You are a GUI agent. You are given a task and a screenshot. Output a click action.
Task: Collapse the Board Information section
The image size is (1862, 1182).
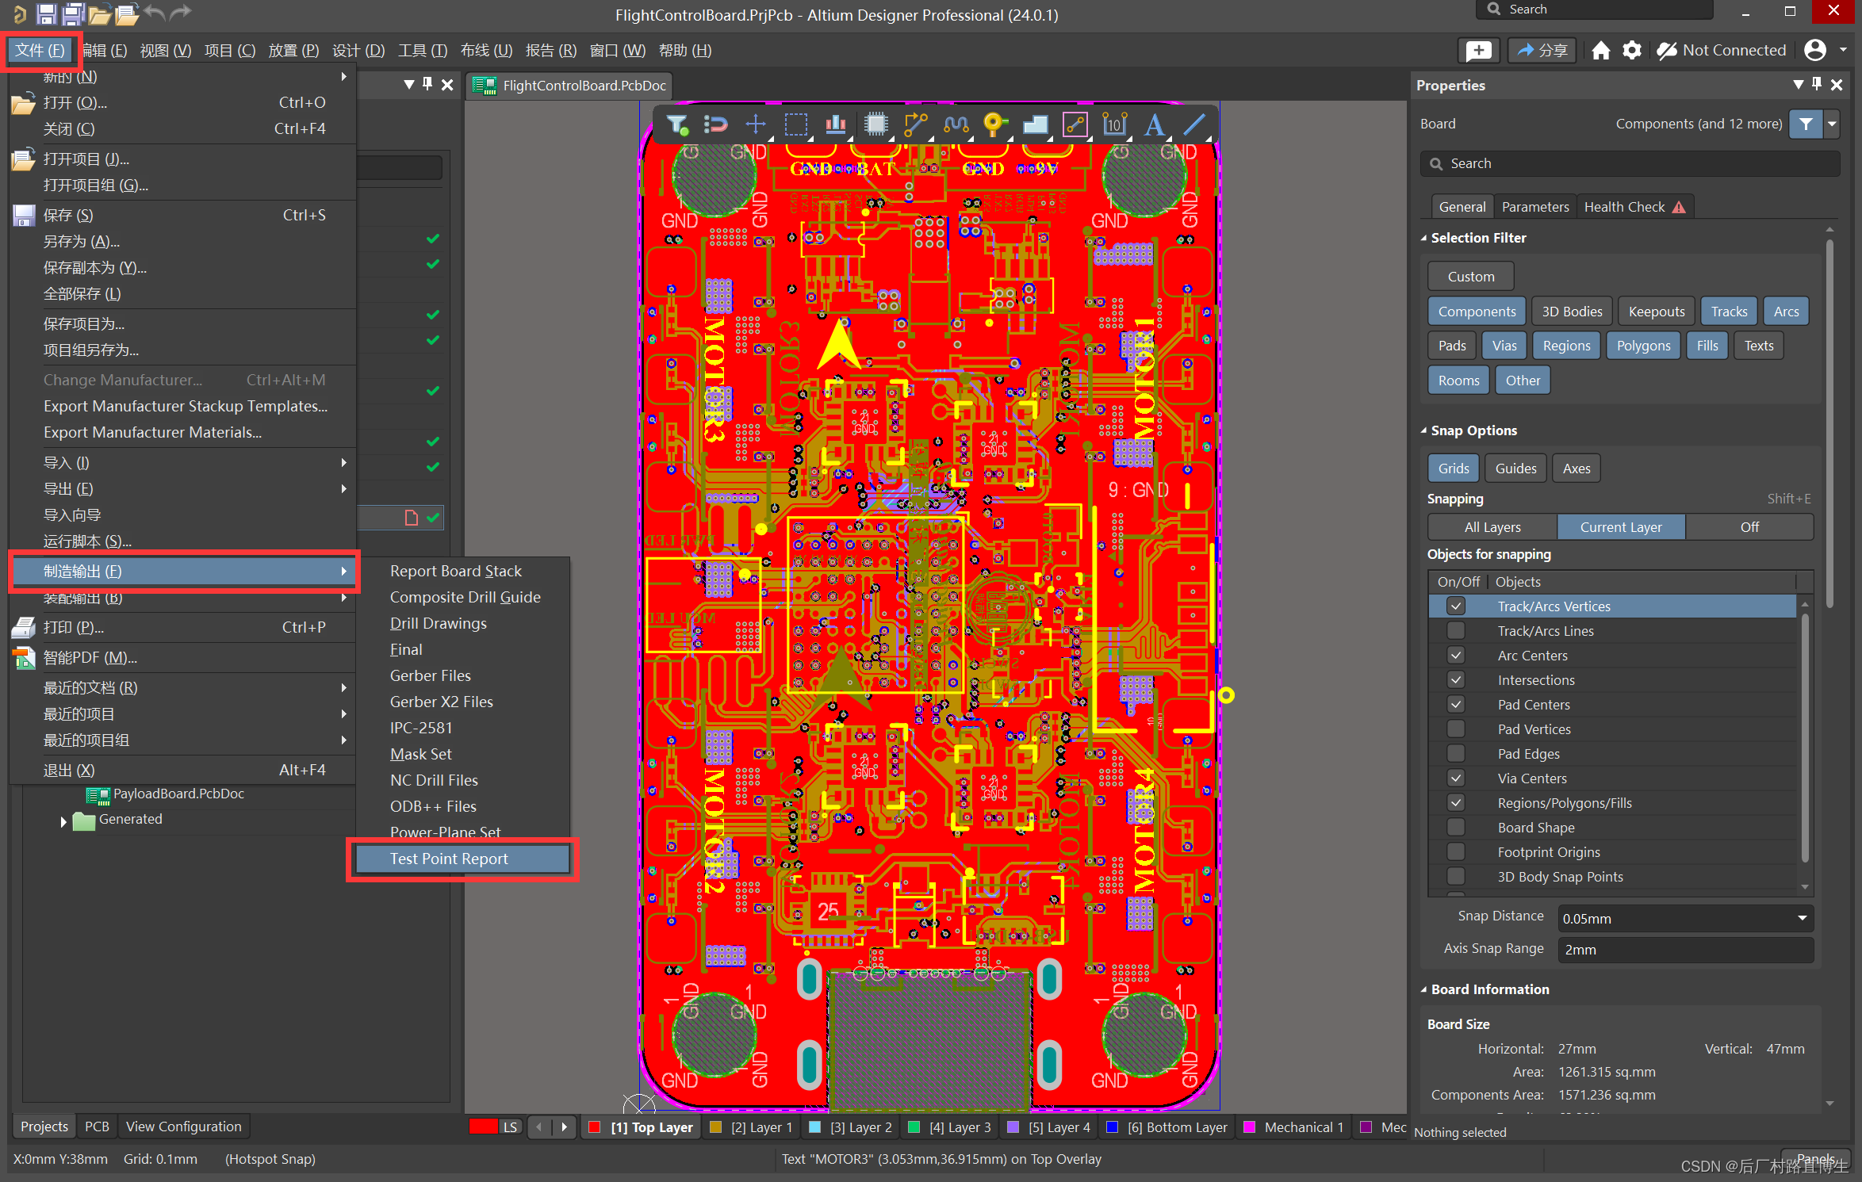coord(1423,989)
